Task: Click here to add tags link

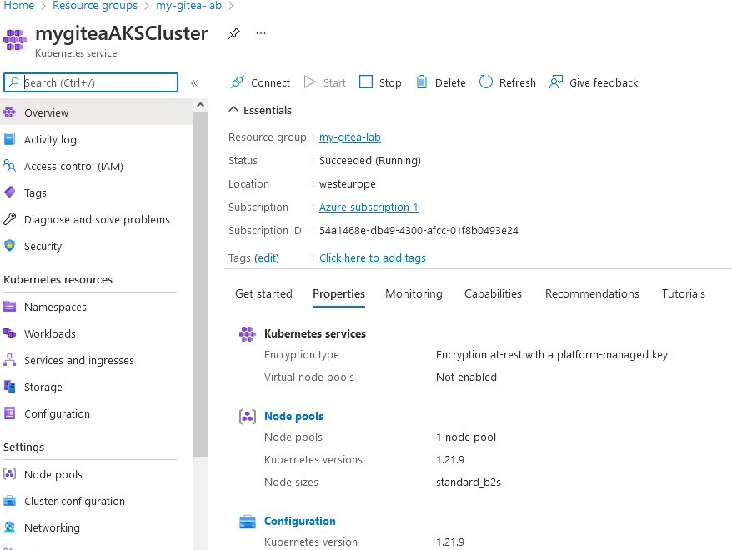Action: tap(373, 258)
